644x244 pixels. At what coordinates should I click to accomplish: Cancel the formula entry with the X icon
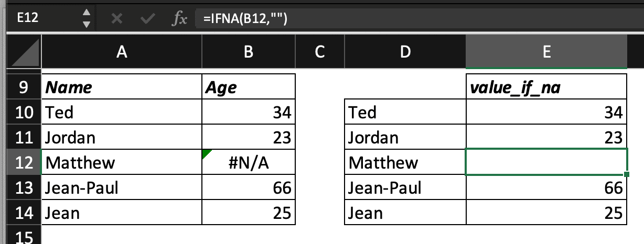click(x=117, y=19)
